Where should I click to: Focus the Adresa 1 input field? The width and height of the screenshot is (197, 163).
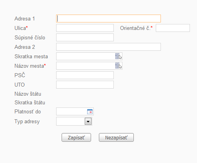(x=108, y=19)
